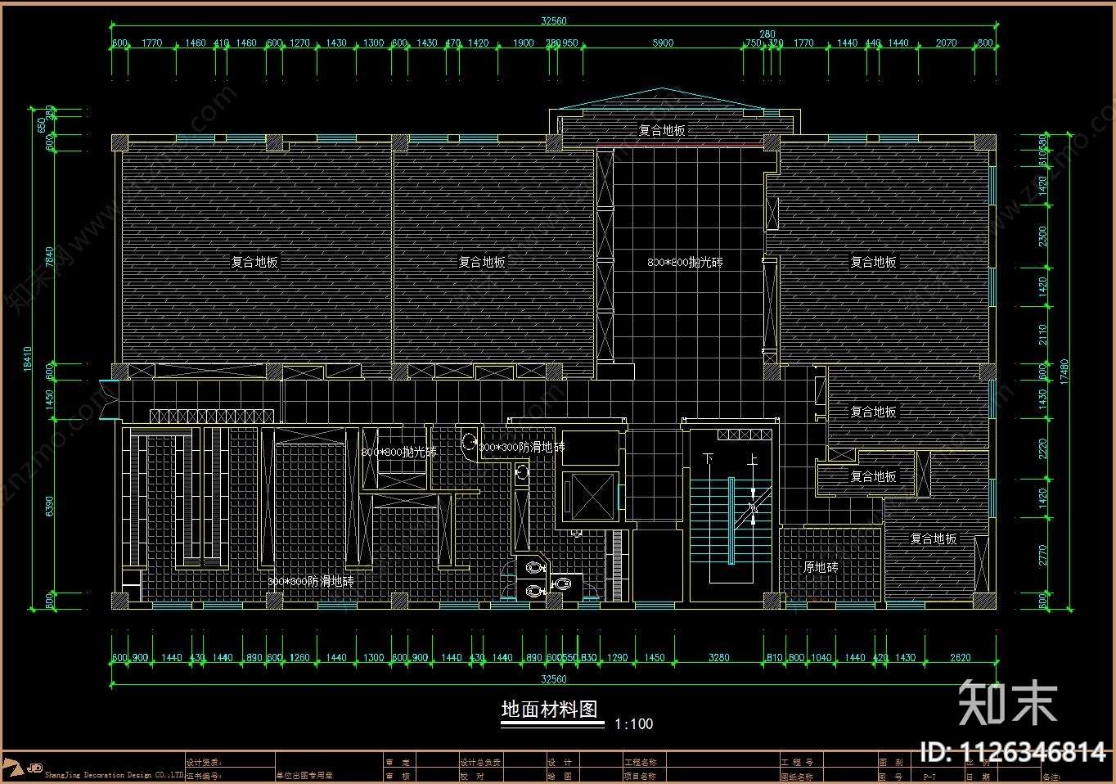Click the 证书编号 title block field

tap(204, 775)
